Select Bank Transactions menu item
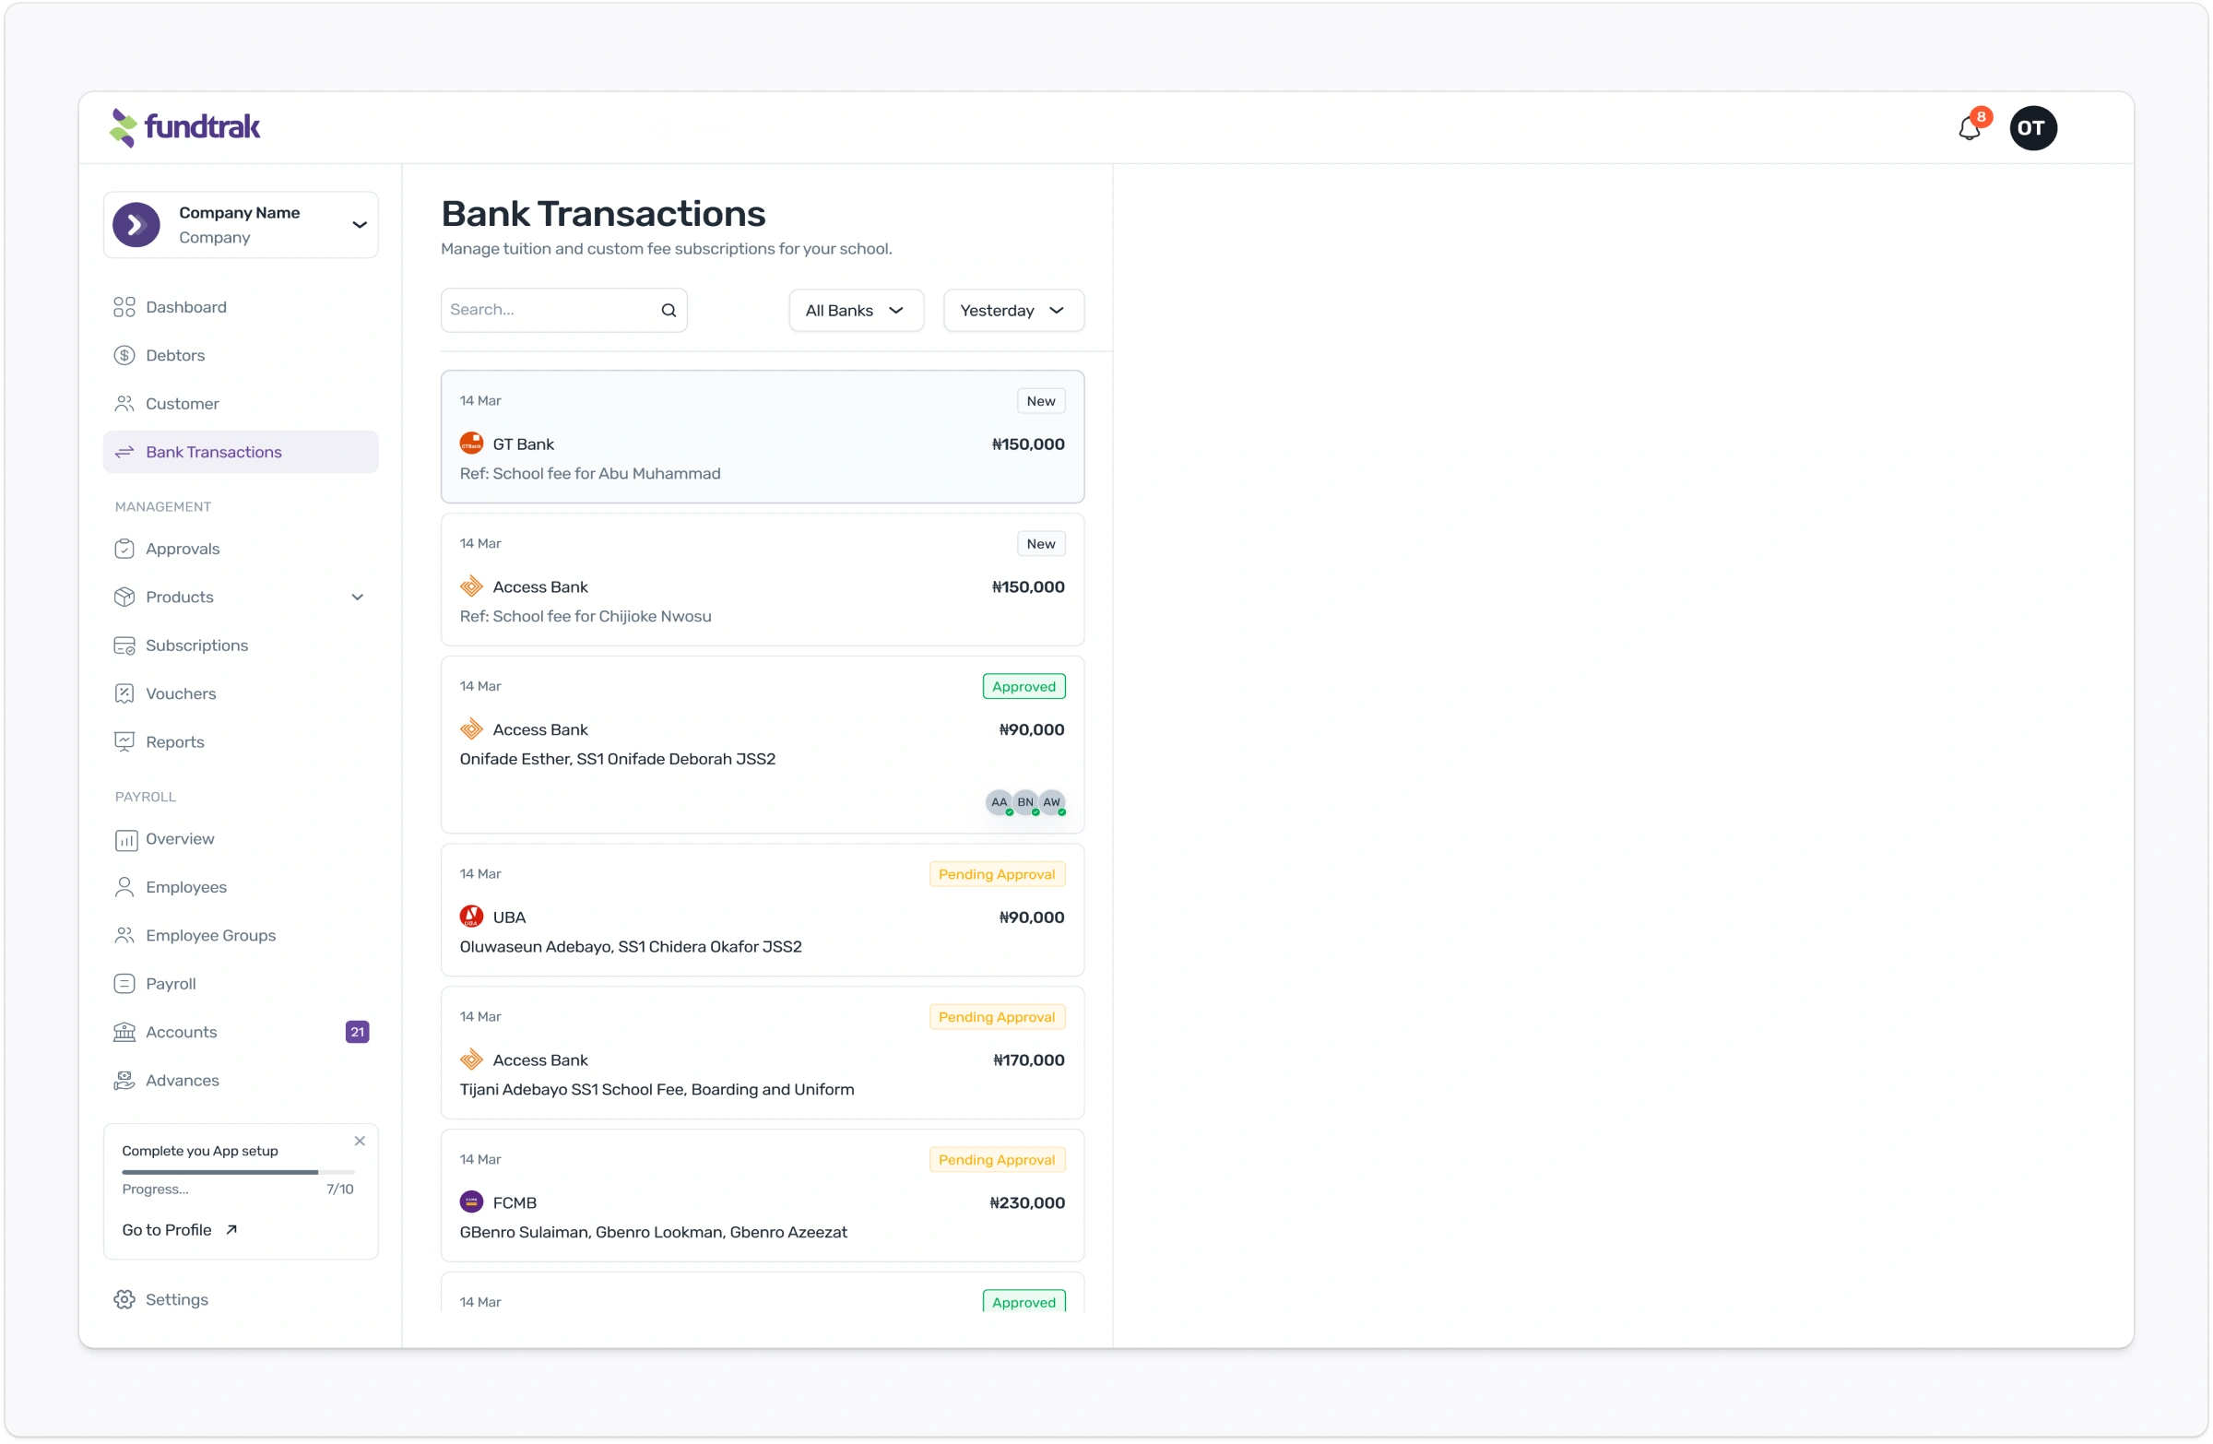Image resolution: width=2213 pixels, height=1444 pixels. point(241,452)
